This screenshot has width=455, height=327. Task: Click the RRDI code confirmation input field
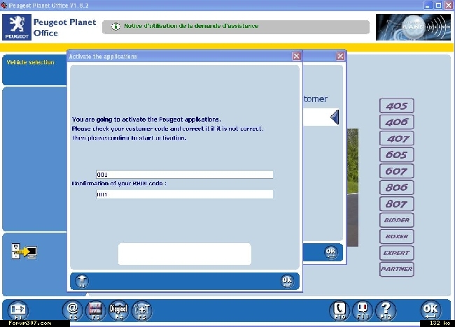pos(185,194)
